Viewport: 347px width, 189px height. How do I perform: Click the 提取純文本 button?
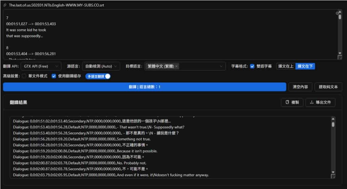pyautogui.click(x=328, y=87)
